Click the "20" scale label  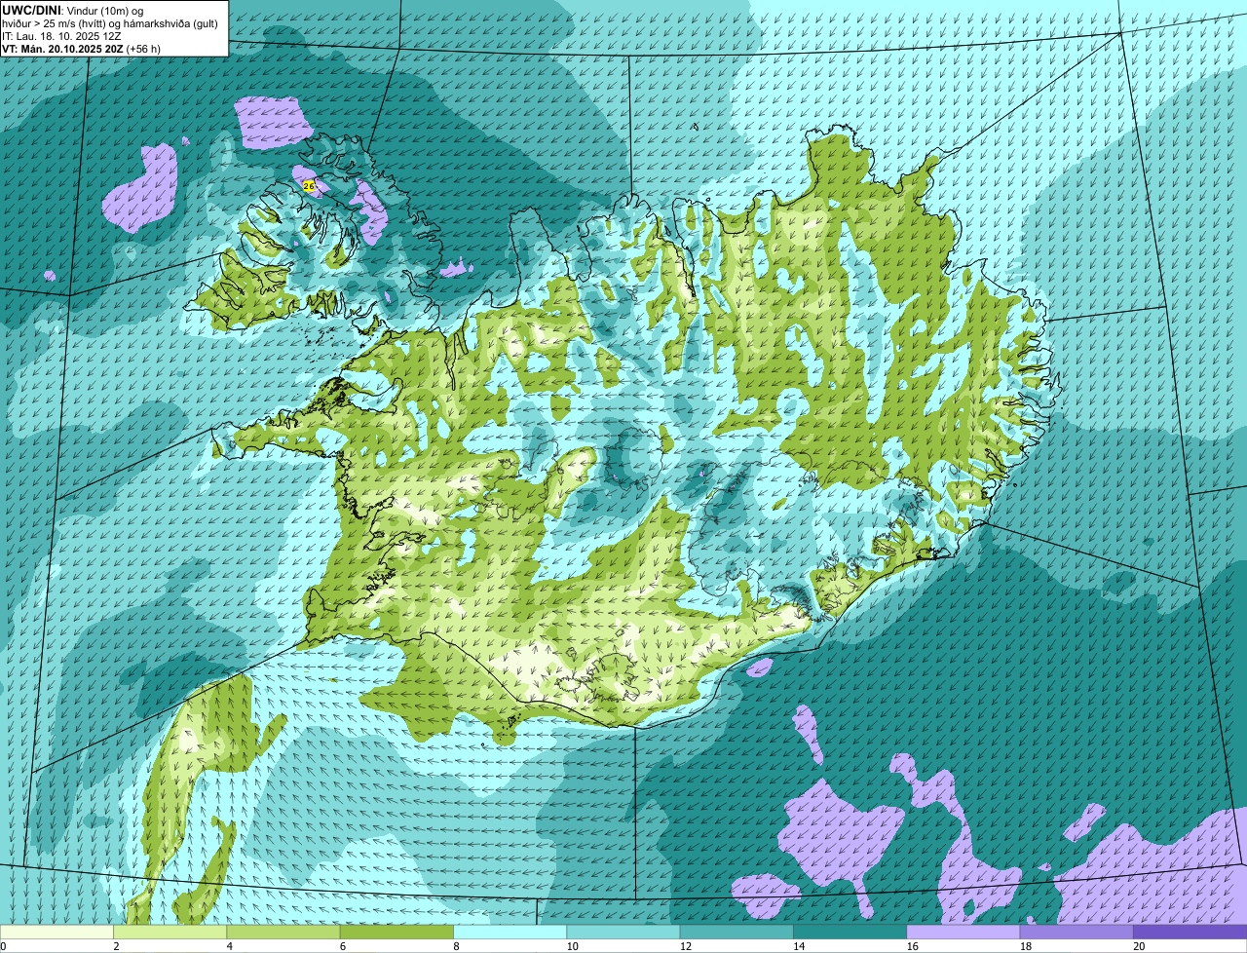coord(1139,946)
